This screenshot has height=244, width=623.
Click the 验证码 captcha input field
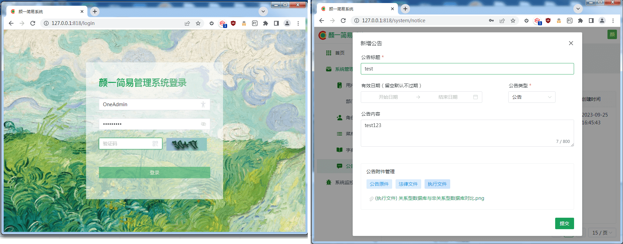click(131, 144)
